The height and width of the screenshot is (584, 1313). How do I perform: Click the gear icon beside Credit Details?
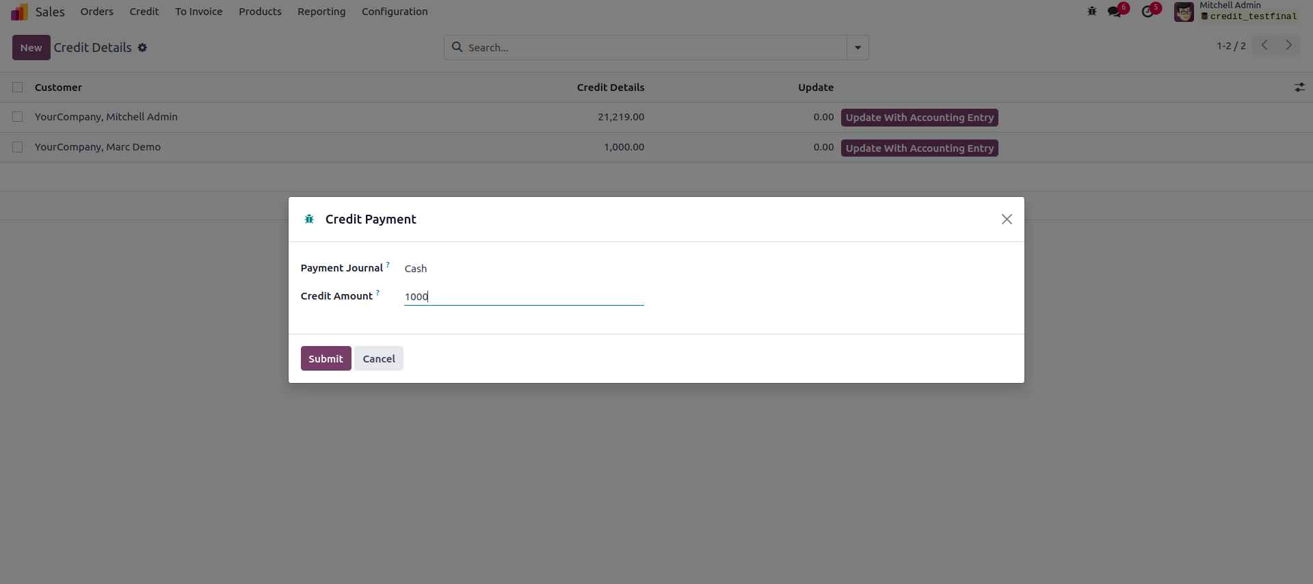142,48
